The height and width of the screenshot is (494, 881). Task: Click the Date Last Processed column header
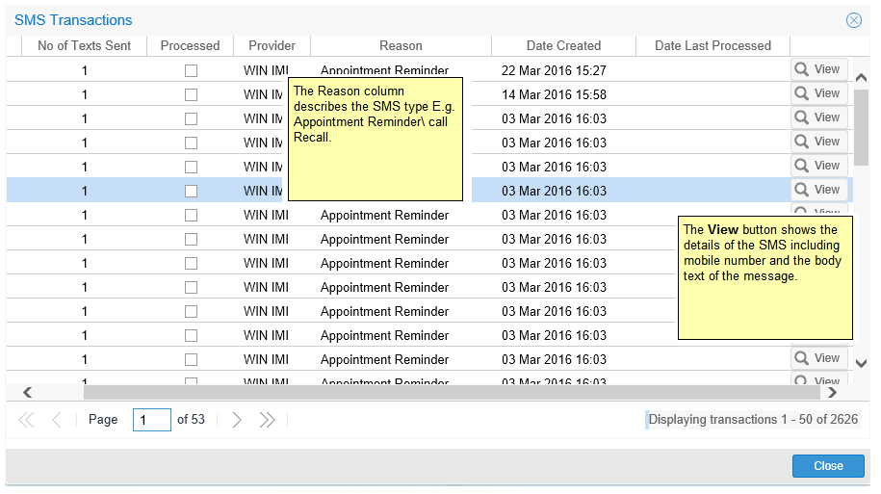713,45
